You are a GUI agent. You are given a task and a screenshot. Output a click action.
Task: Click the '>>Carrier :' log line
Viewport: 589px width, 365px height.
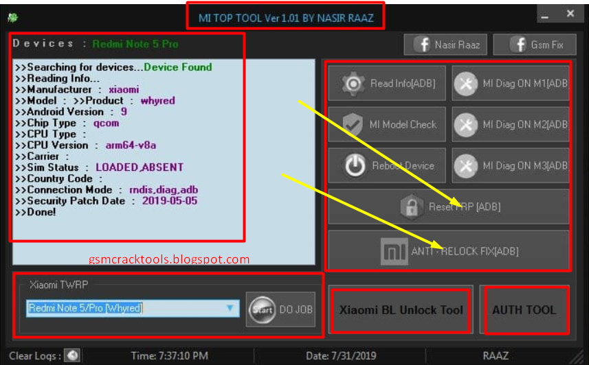click(42, 156)
